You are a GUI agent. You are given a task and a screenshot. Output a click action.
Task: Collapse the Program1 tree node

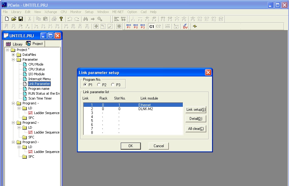point(13,103)
